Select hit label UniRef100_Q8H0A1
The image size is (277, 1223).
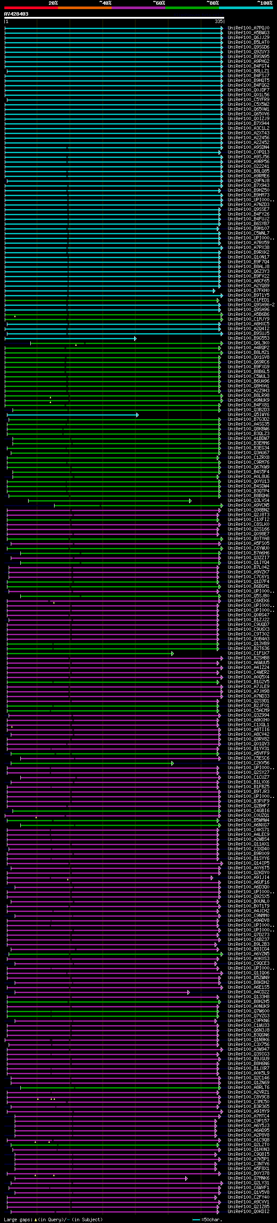click(x=248, y=386)
